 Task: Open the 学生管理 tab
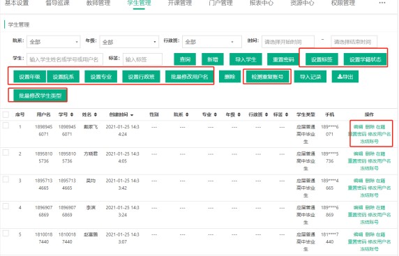(139, 3)
